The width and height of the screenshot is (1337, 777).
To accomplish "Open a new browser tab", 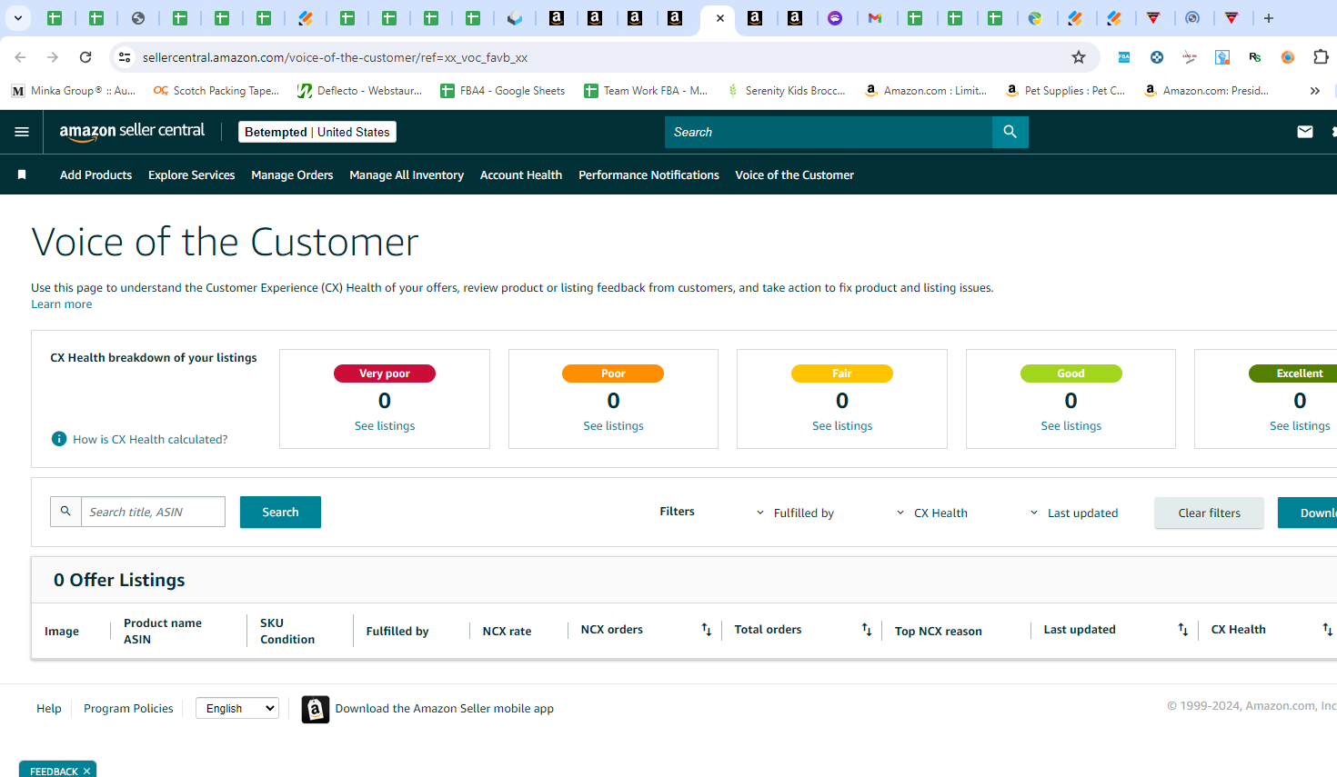I will [x=1269, y=18].
